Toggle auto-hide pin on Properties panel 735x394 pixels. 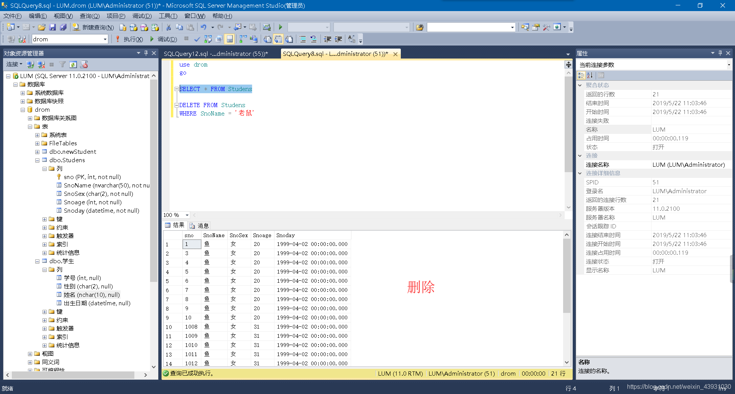click(720, 53)
